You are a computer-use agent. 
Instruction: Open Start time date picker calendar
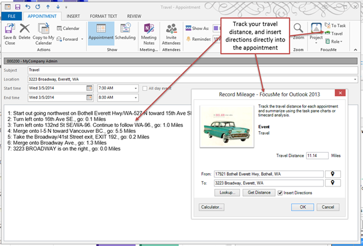89,88
